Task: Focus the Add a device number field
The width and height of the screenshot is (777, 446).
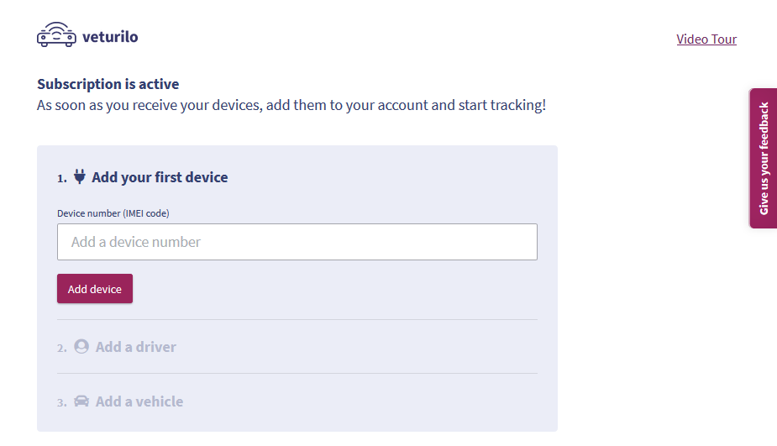Action: click(x=297, y=242)
